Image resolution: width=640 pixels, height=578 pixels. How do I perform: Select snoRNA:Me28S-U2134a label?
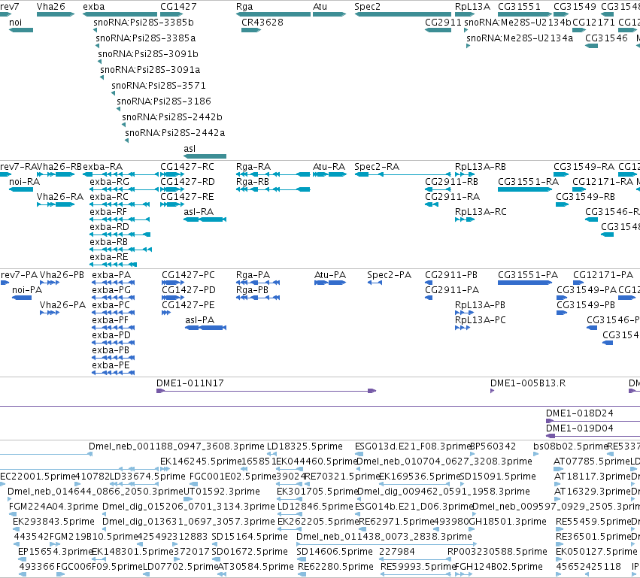pos(520,38)
